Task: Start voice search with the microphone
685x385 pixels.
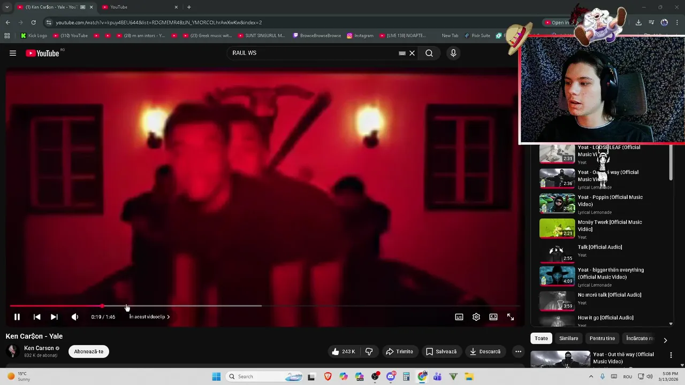Action: click(x=453, y=53)
